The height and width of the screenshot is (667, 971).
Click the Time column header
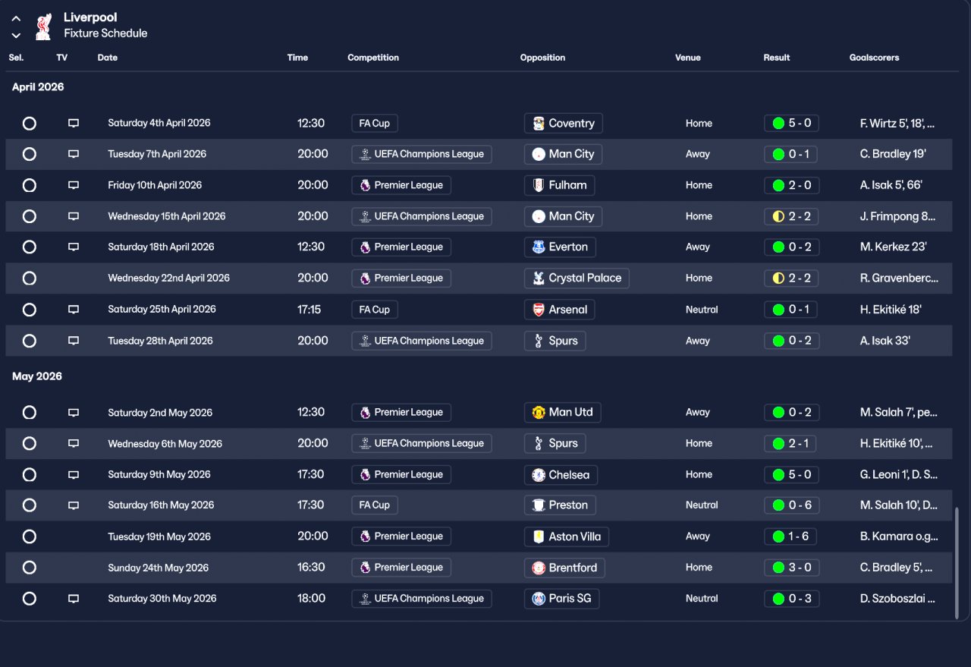[x=297, y=58]
